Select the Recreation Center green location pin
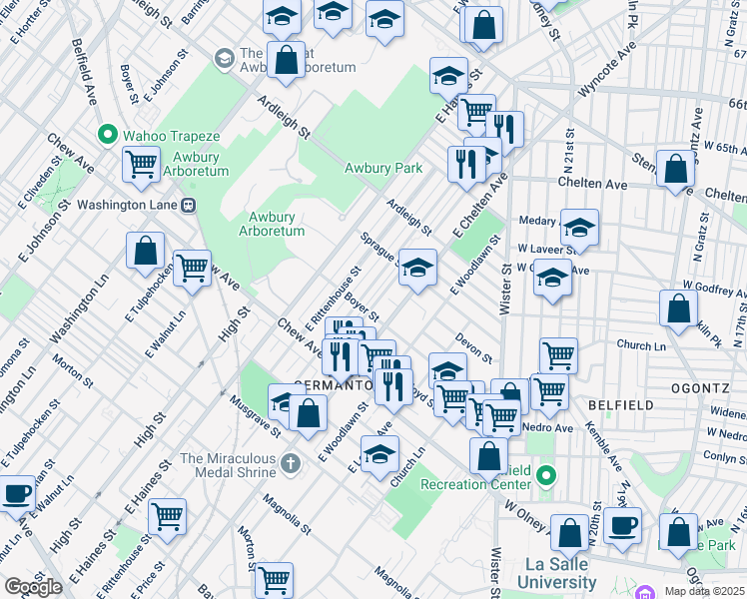 pyautogui.click(x=546, y=476)
